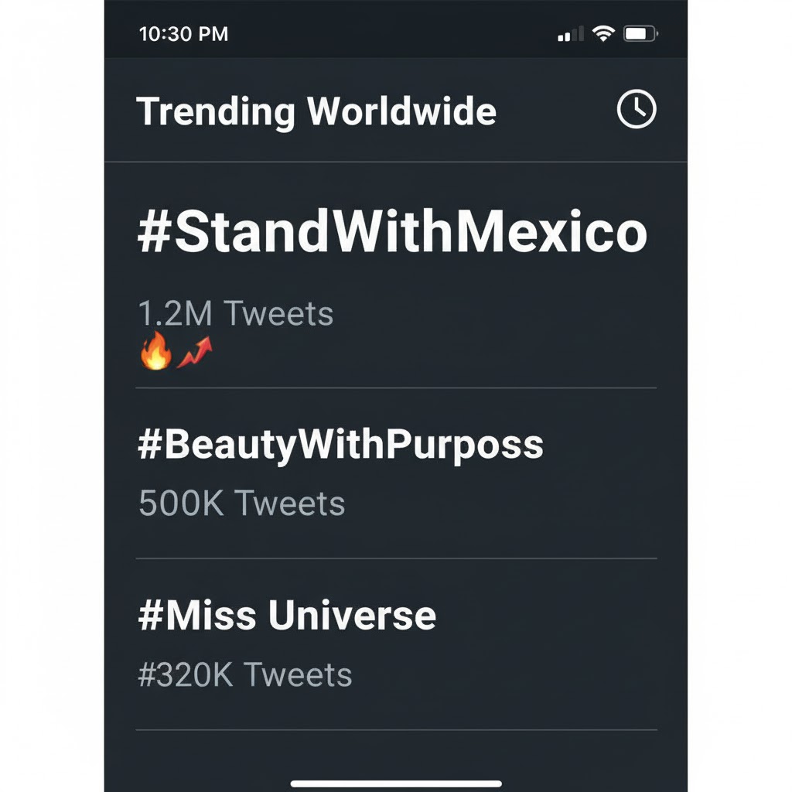The height and width of the screenshot is (792, 792).
Task: Tap the 10:30 PM time in status bar
Action: [x=183, y=33]
